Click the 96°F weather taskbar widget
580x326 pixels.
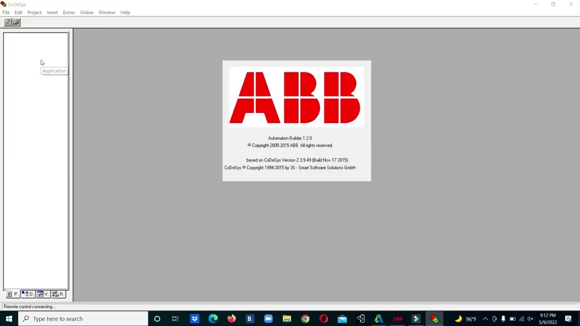tap(465, 319)
